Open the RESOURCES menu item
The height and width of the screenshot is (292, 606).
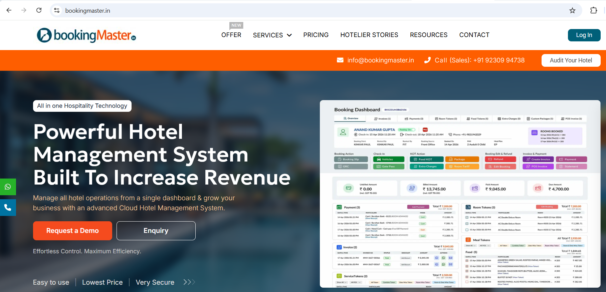click(429, 35)
